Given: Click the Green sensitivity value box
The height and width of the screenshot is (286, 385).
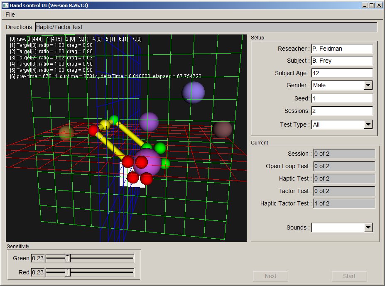Looking at the screenshot, I should 37,259.
